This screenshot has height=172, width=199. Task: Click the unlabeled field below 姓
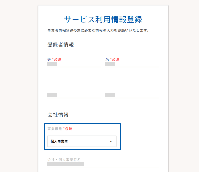[x=74, y=95]
